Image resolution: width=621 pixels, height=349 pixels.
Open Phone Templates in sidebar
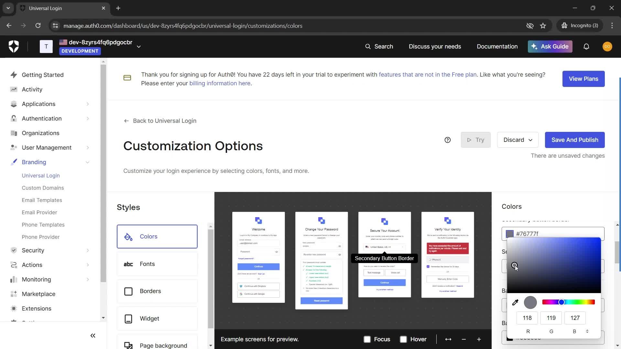43,225
